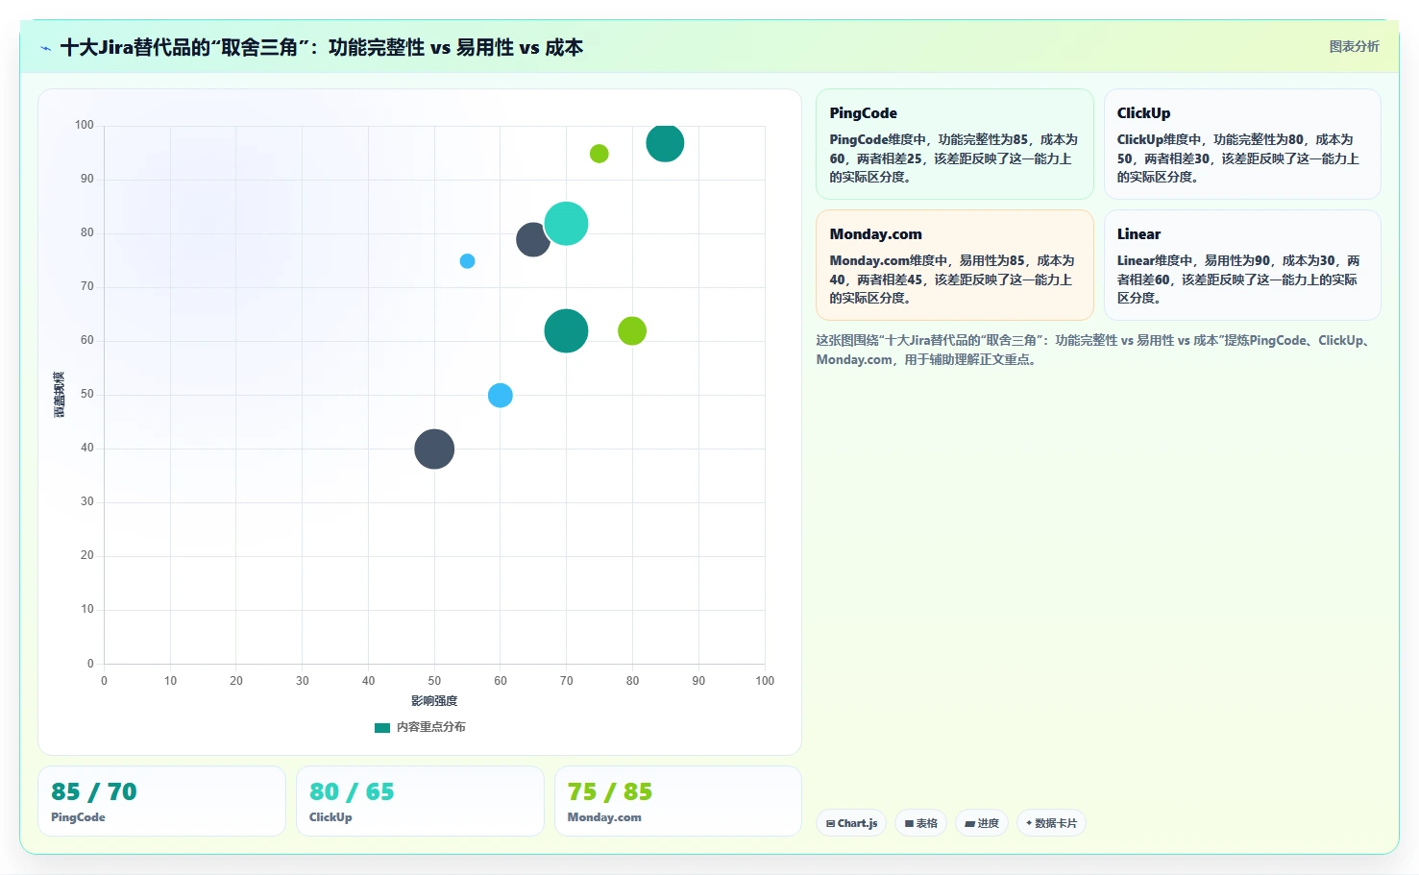Click the small green bubble at impact 75, coverage 95

click(599, 154)
